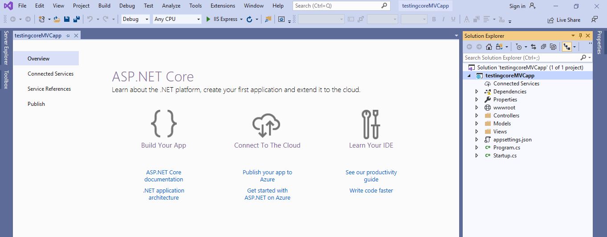Click Pending Changes Filter clock icon
This screenshot has height=237, width=607.
pyautogui.click(x=519, y=47)
